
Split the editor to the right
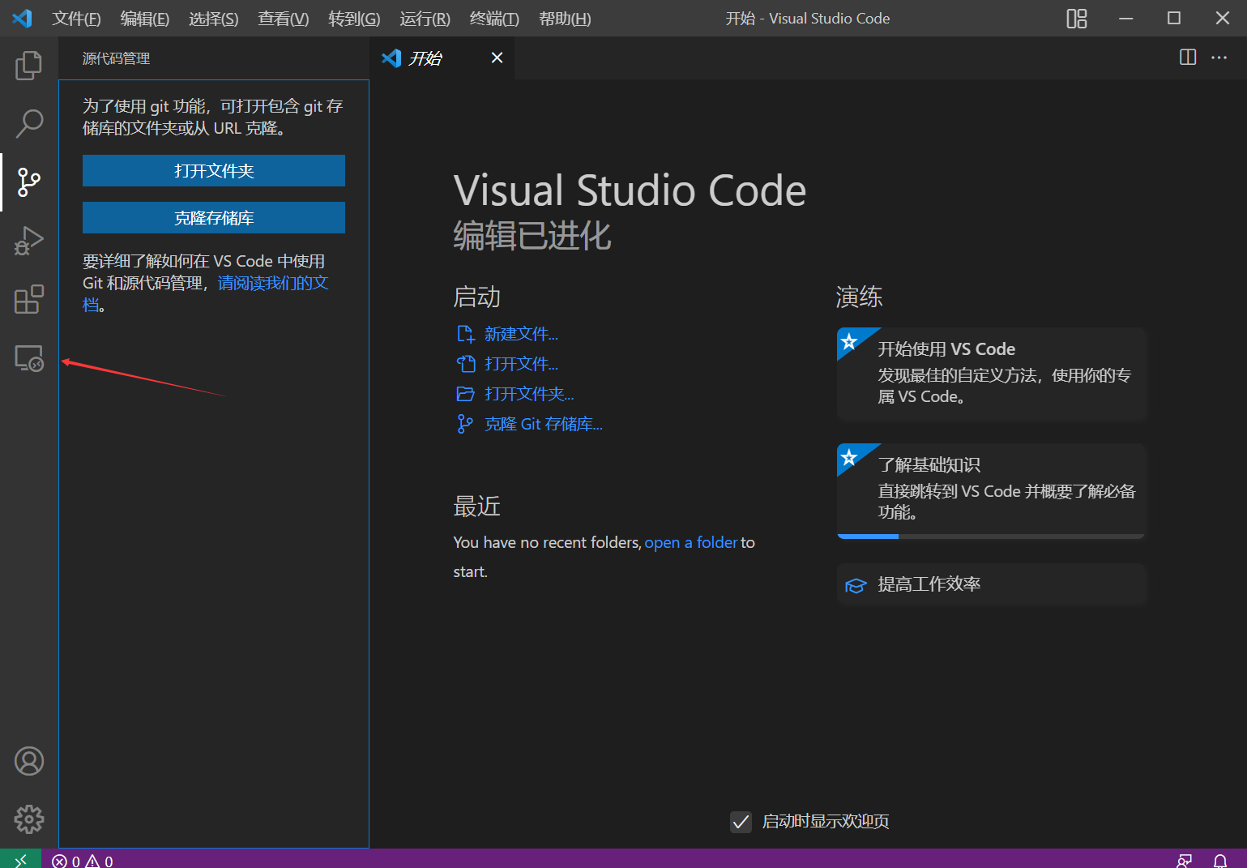(1188, 58)
